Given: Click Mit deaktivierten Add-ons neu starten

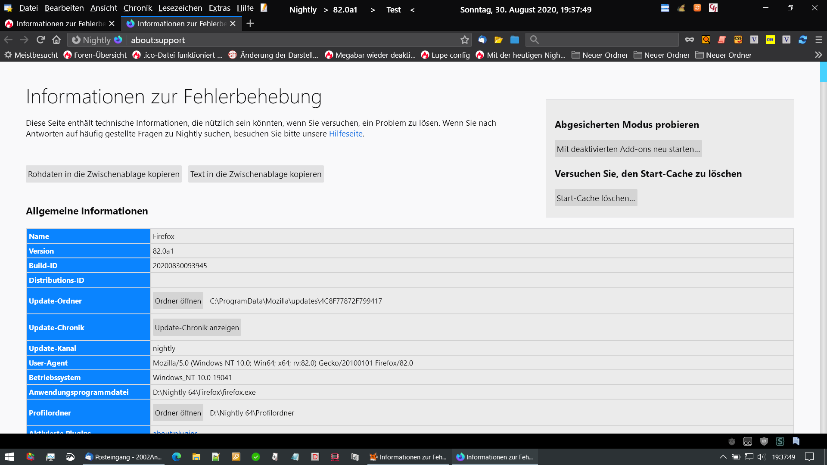Looking at the screenshot, I should pos(628,149).
